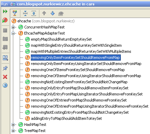Screen dimensions: 150x134
Task: Select removingOneOfItemsFromKeySetShouldRemoveFromMap test
Action: (78, 70)
